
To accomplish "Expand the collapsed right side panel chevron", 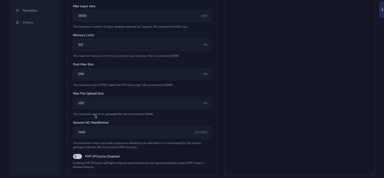I will click(382, 10).
